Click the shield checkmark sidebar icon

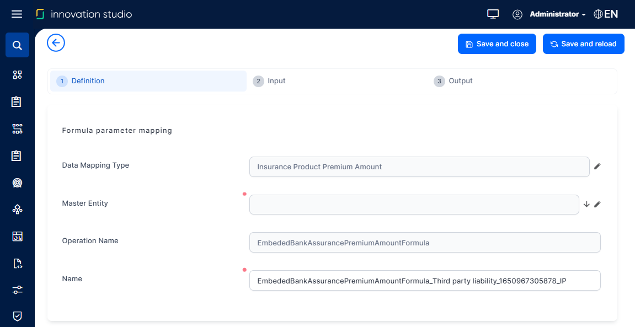(x=17, y=316)
